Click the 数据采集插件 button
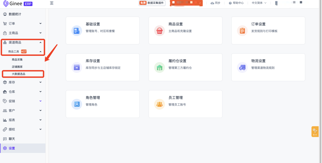322x163 pixels. tap(152, 3)
